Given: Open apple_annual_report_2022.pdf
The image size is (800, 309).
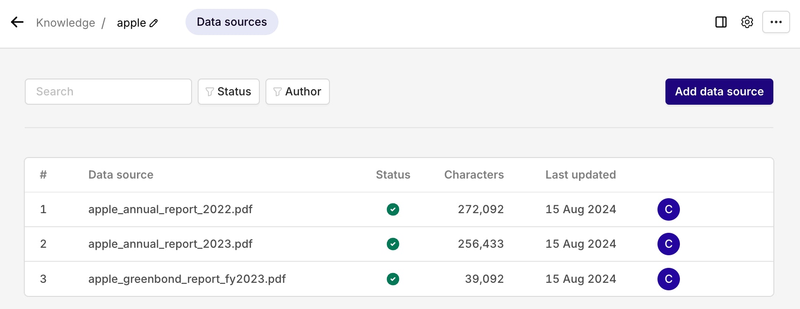Looking at the screenshot, I should 170,209.
